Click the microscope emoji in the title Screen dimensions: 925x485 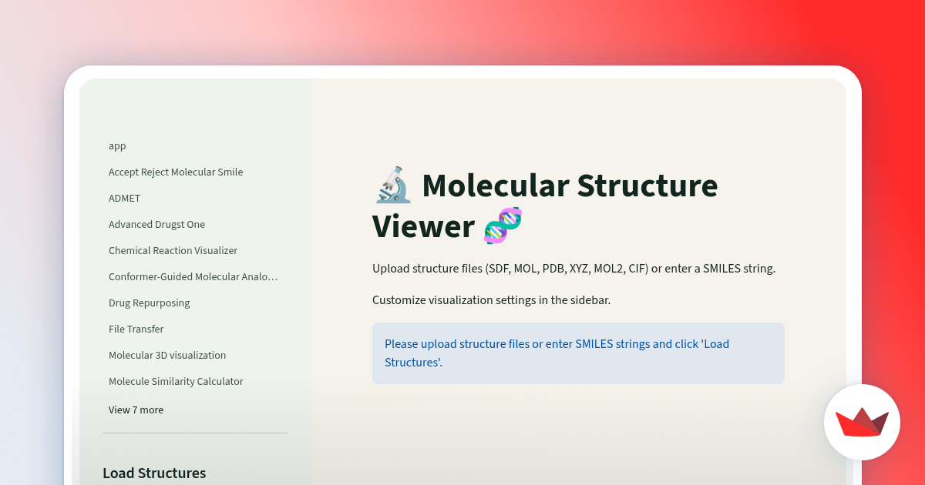(392, 186)
